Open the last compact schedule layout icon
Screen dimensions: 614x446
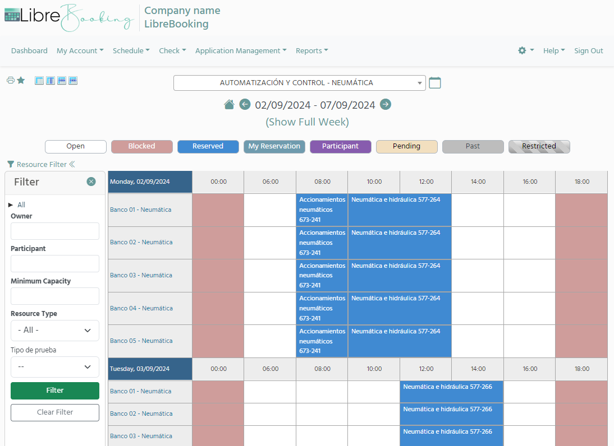(x=72, y=80)
